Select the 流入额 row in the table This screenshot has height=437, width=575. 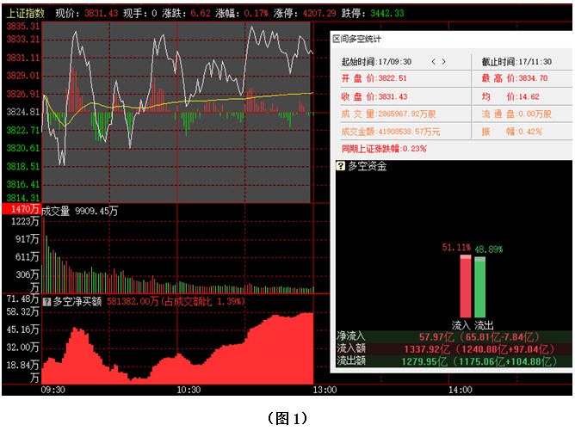click(x=453, y=349)
